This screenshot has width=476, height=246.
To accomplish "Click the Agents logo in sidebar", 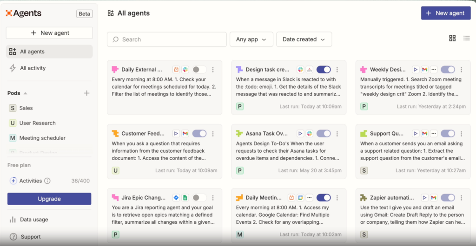I will pyautogui.click(x=24, y=13).
